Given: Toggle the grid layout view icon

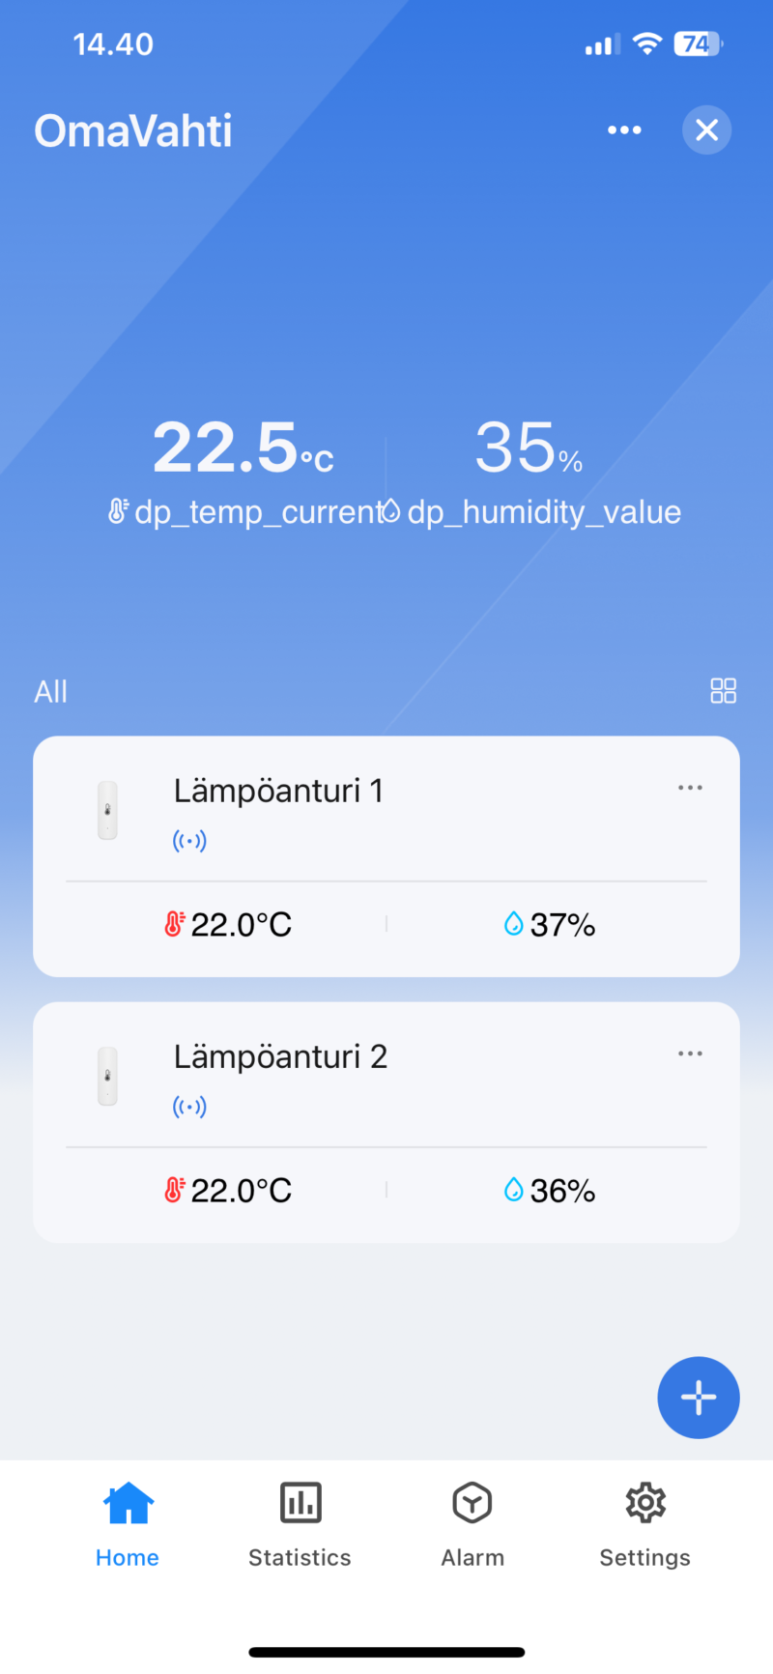Looking at the screenshot, I should (723, 691).
